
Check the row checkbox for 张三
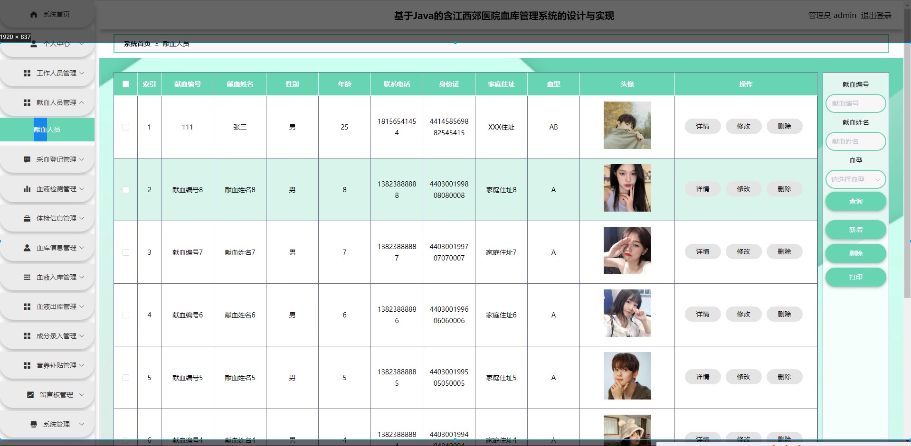click(x=126, y=127)
